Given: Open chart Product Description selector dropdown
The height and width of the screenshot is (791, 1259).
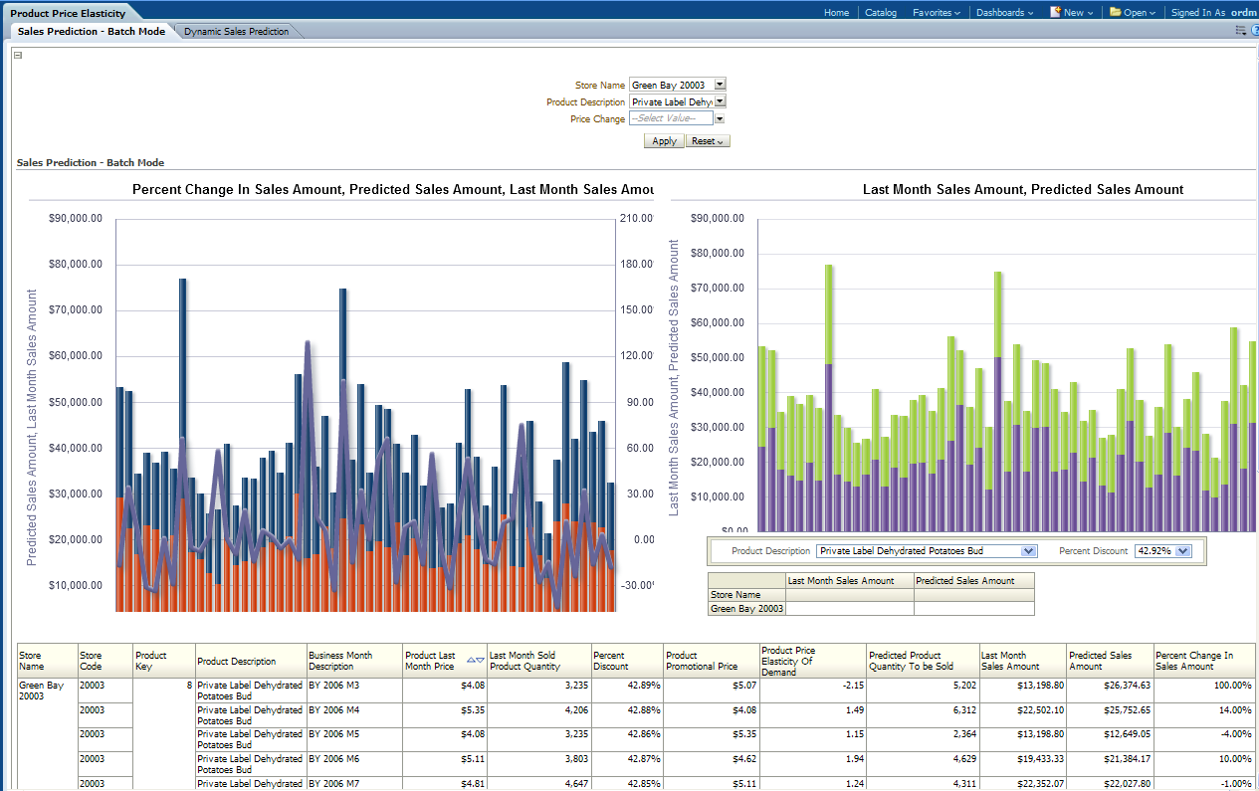Looking at the screenshot, I should [1029, 551].
